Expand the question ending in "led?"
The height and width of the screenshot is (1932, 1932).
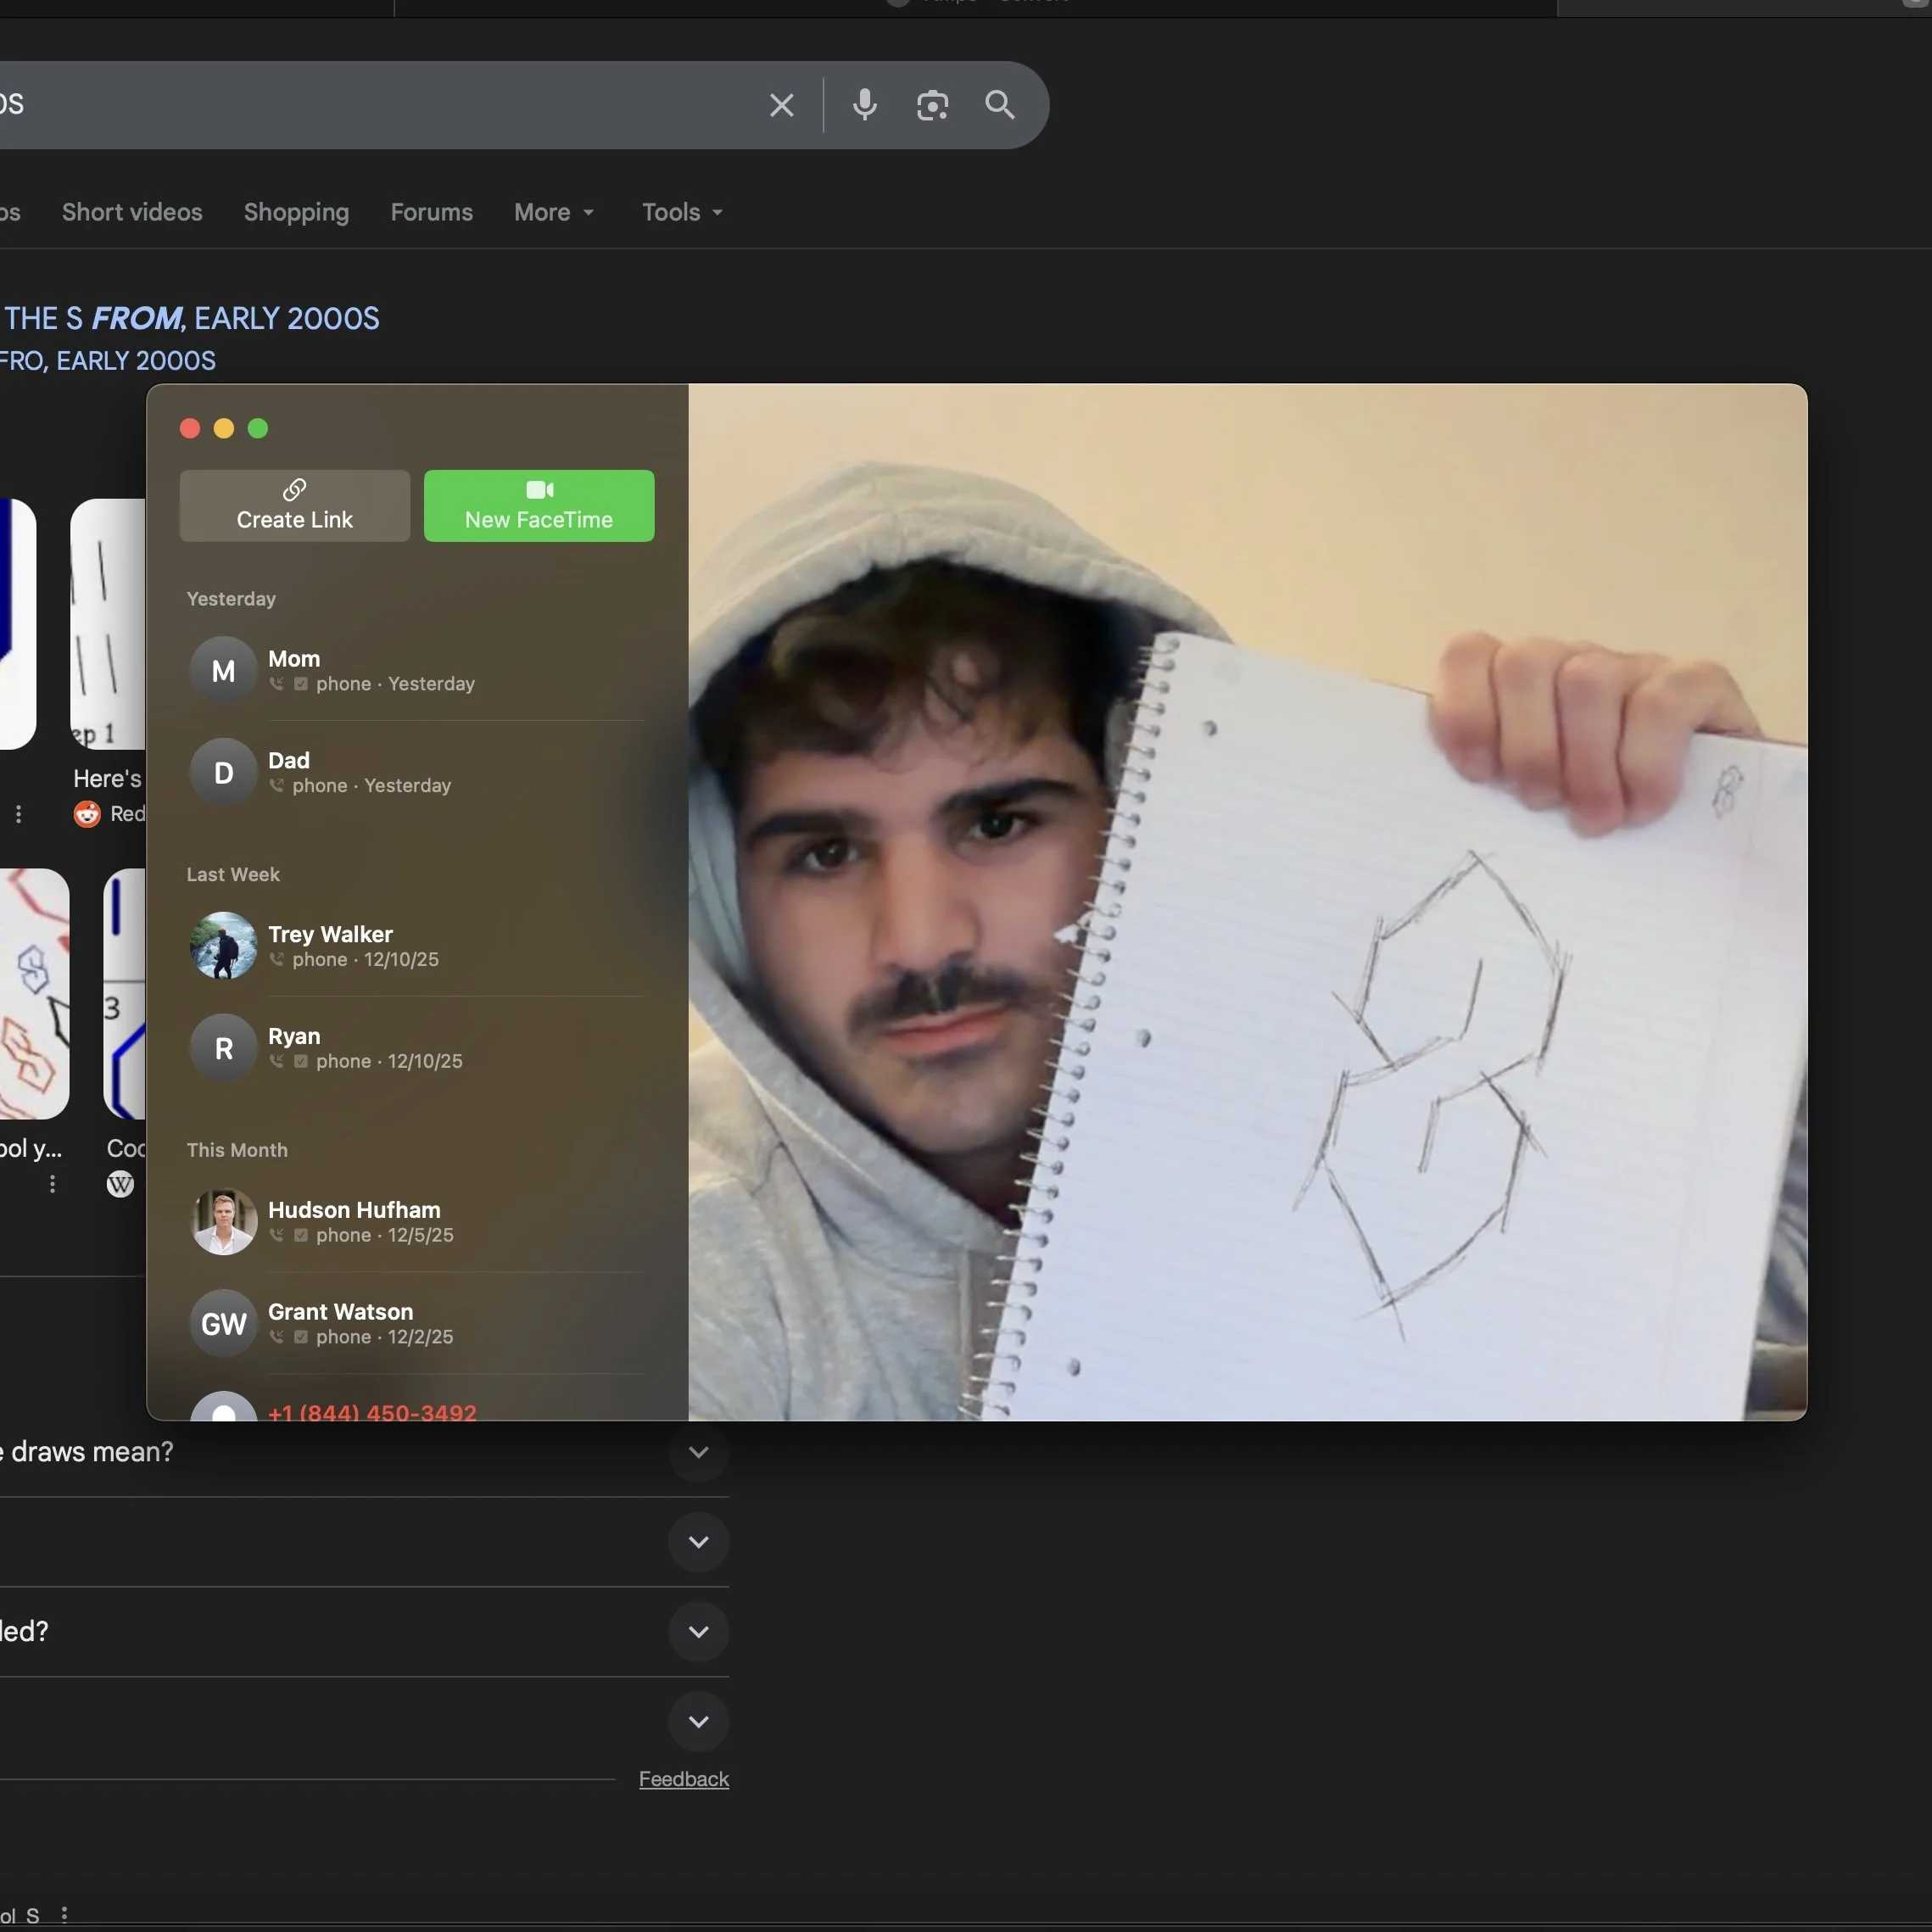pos(698,1632)
